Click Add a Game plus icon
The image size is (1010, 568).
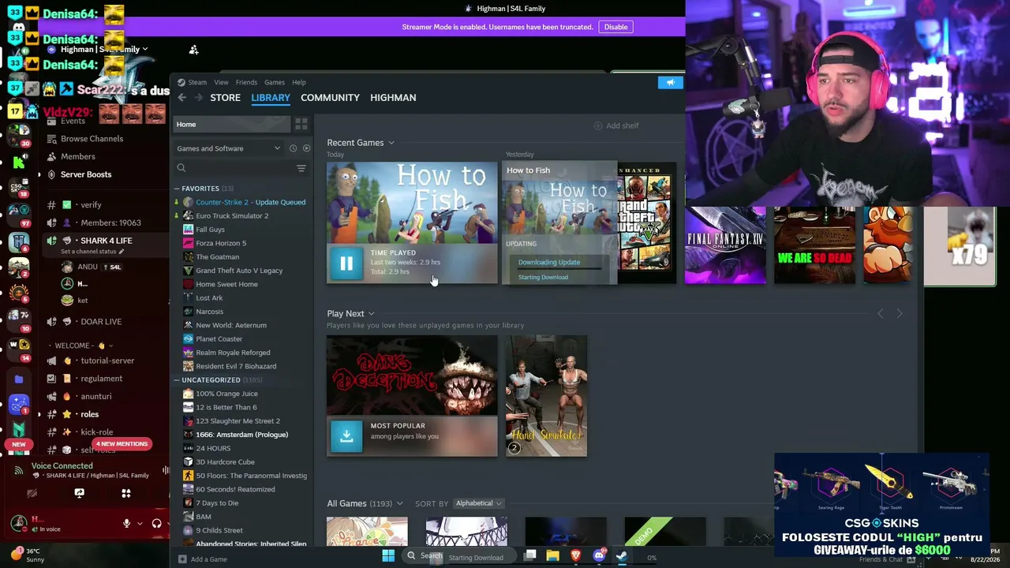pyautogui.click(x=182, y=559)
